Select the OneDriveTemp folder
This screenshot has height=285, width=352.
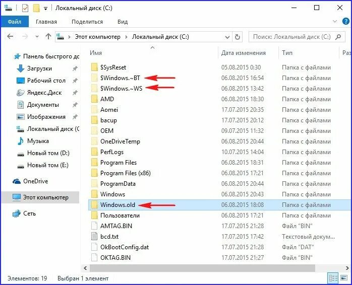click(x=120, y=141)
